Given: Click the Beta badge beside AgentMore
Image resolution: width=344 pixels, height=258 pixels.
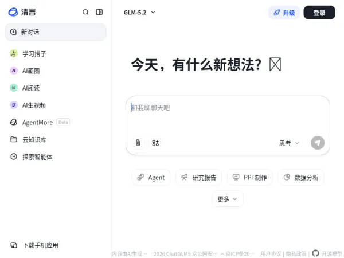Looking at the screenshot, I should click(x=63, y=122).
